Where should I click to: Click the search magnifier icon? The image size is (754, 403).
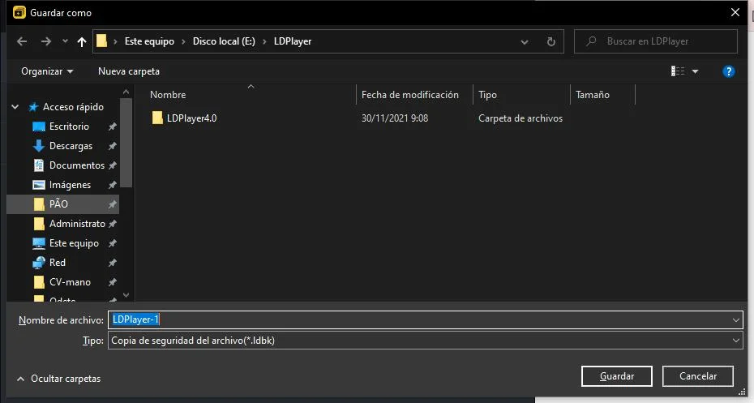pos(592,41)
